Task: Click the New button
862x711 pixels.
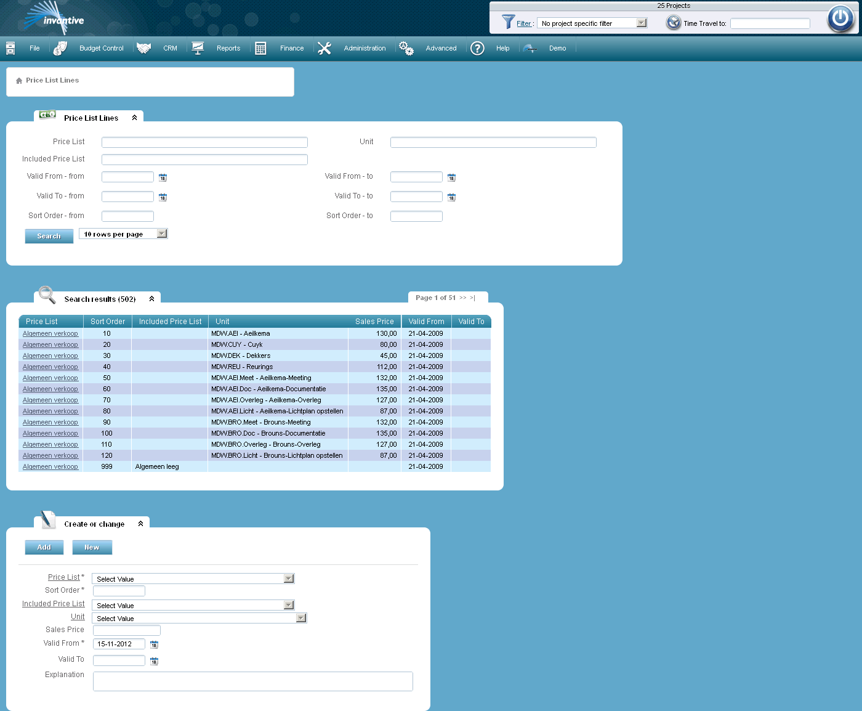Action: pyautogui.click(x=92, y=547)
